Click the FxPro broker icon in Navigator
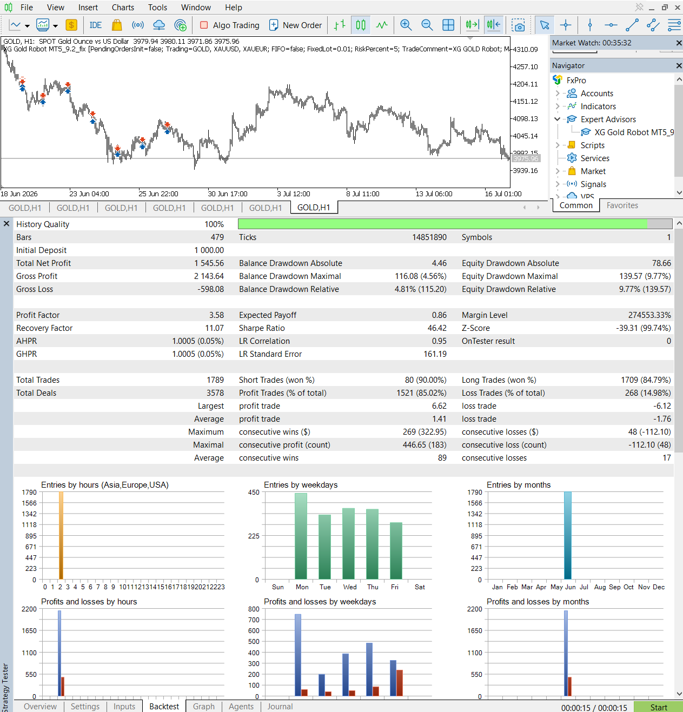683x712 pixels. pyautogui.click(x=558, y=80)
